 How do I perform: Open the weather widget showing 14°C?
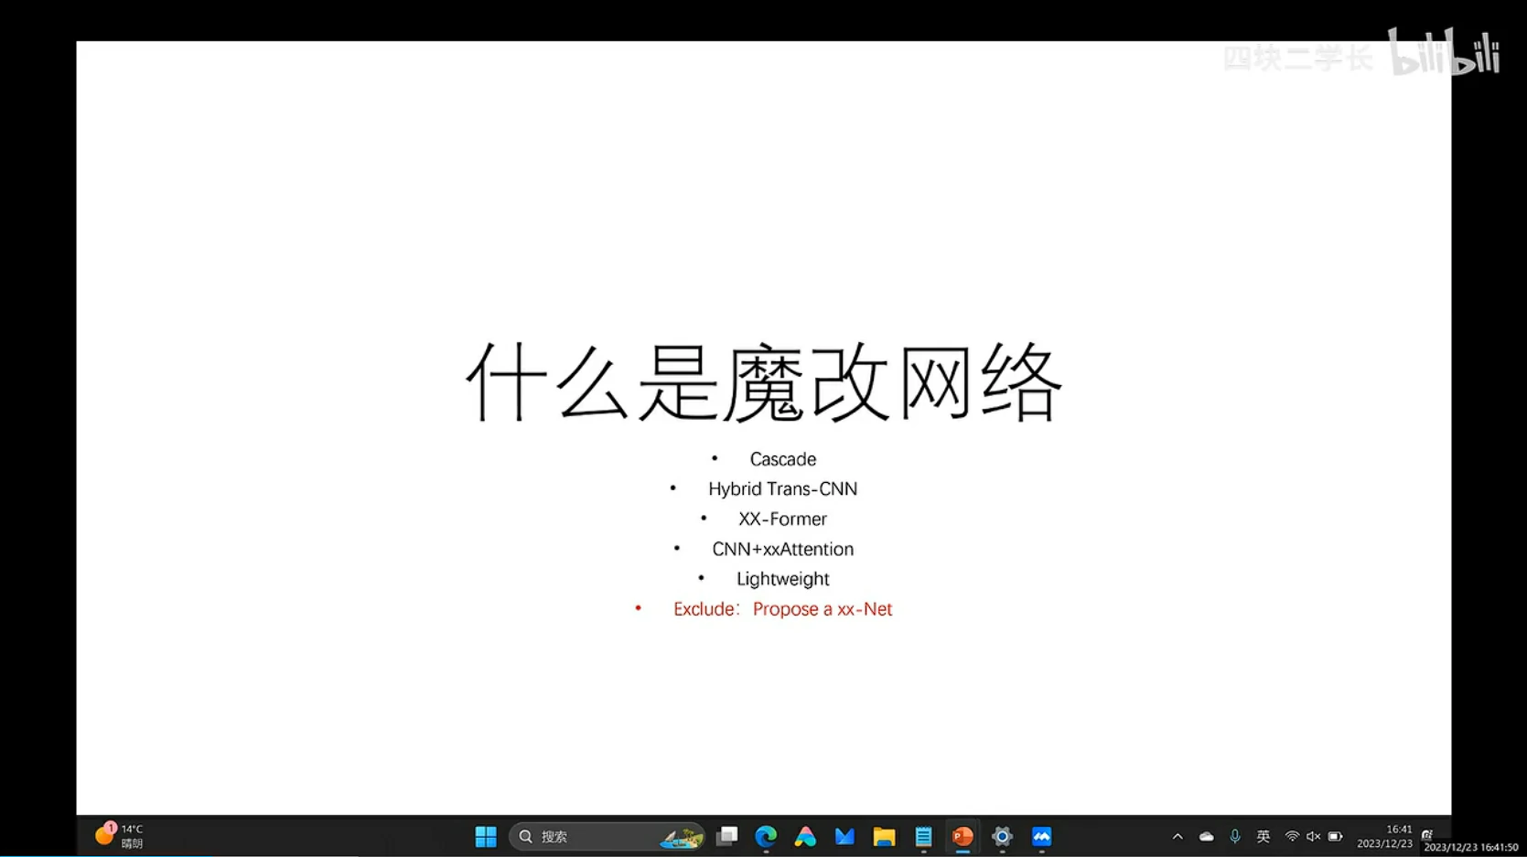coord(120,836)
